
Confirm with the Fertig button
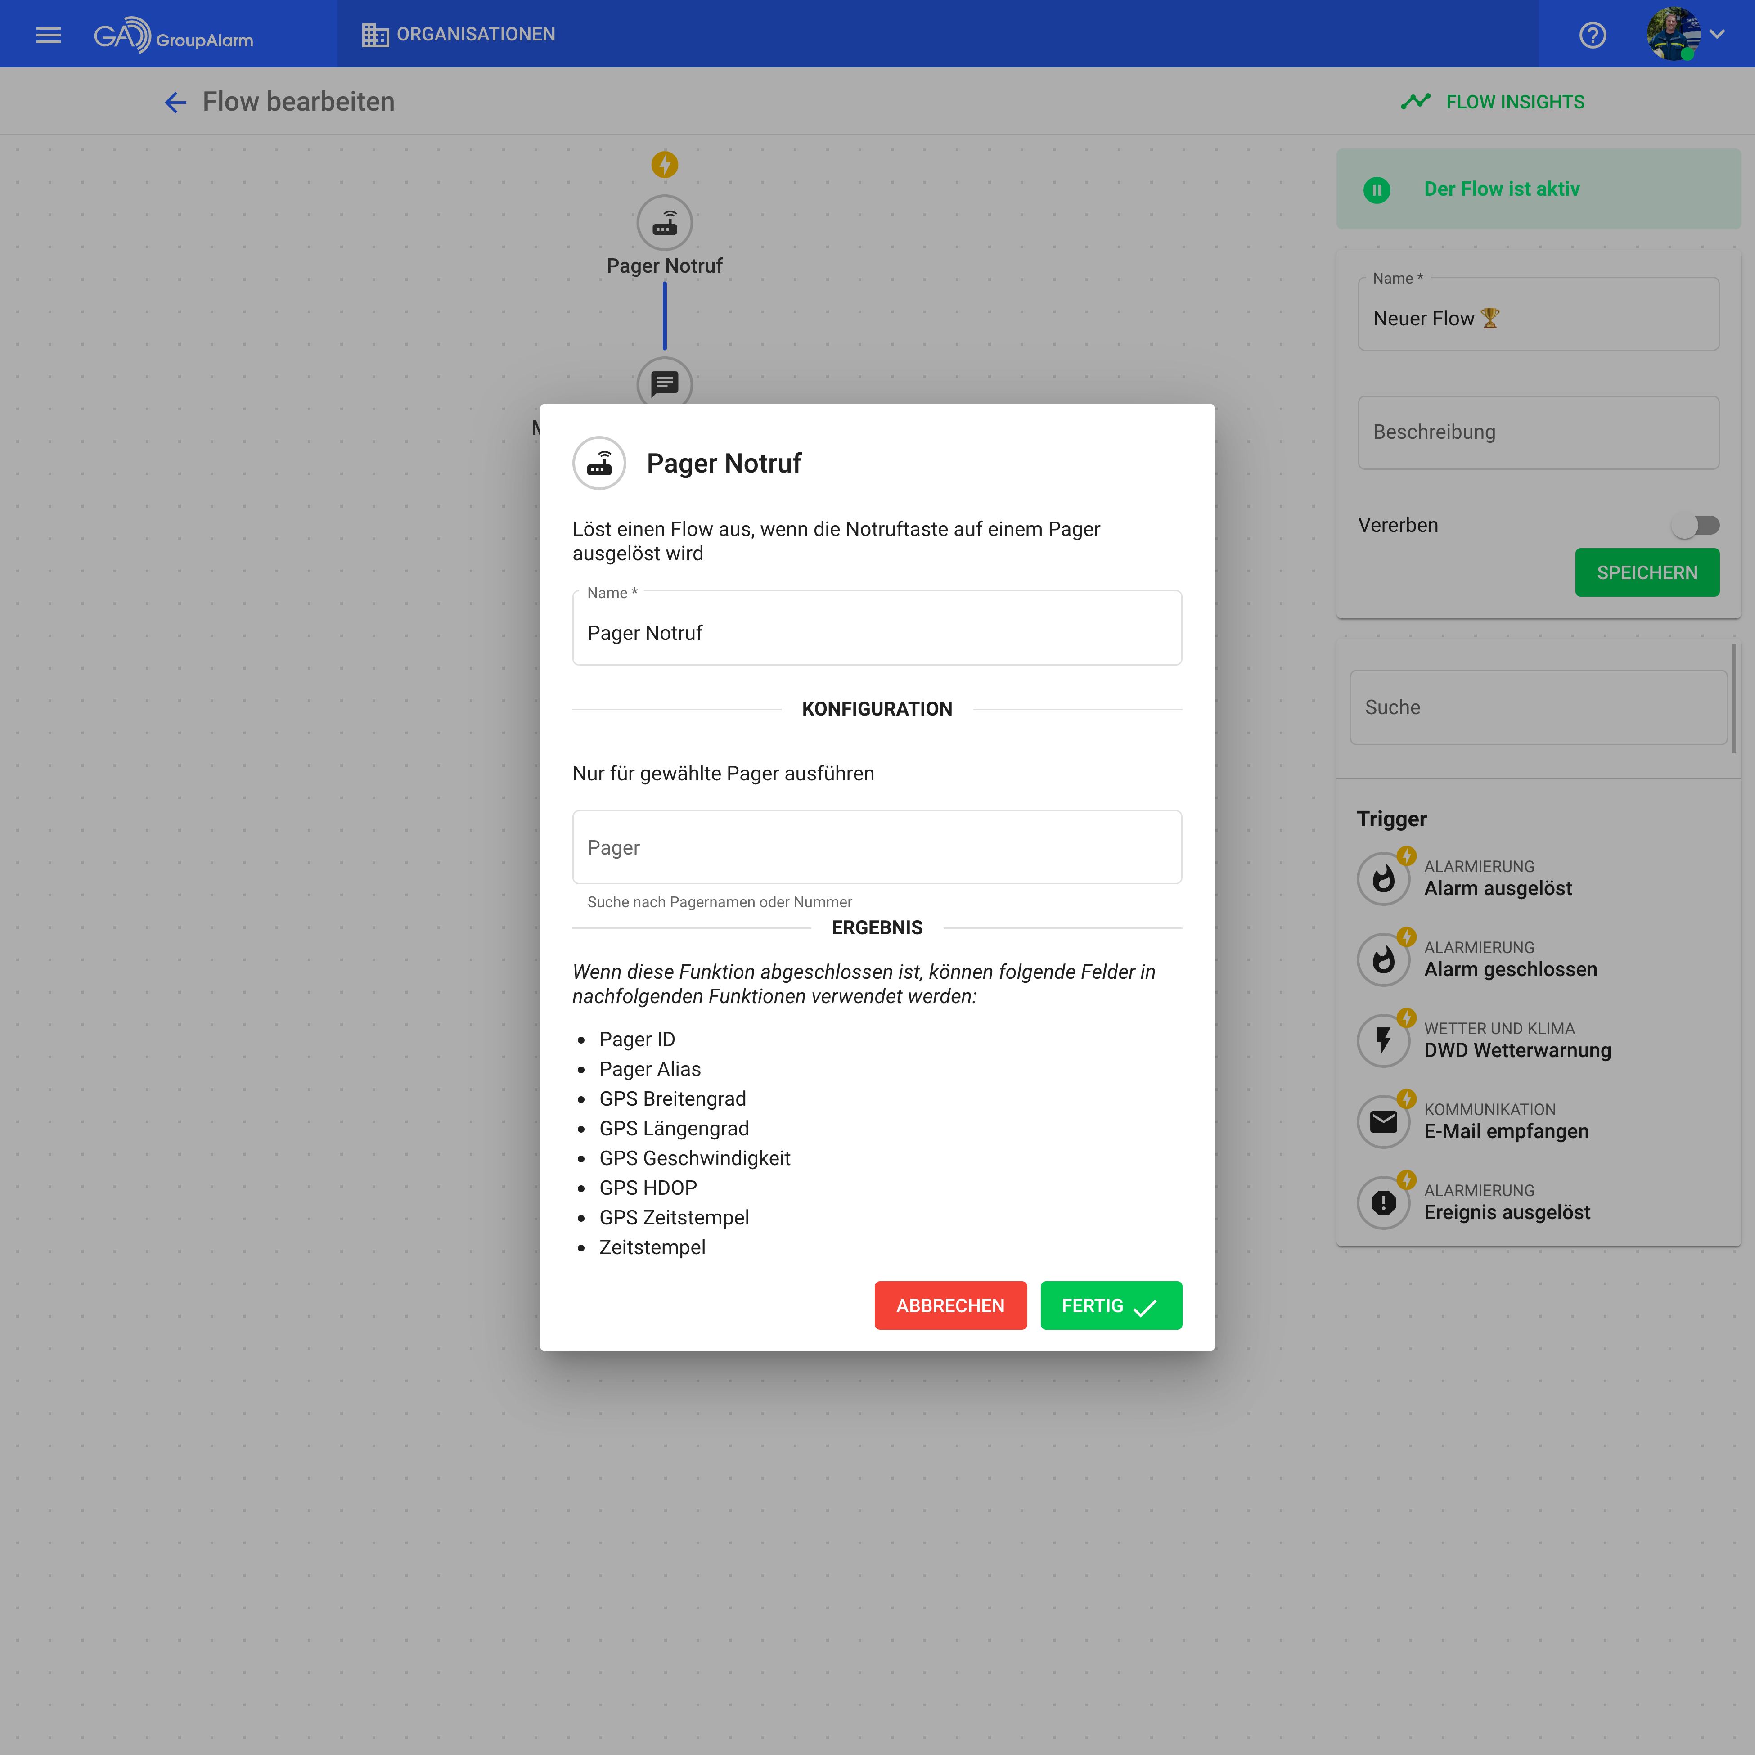click(x=1110, y=1305)
